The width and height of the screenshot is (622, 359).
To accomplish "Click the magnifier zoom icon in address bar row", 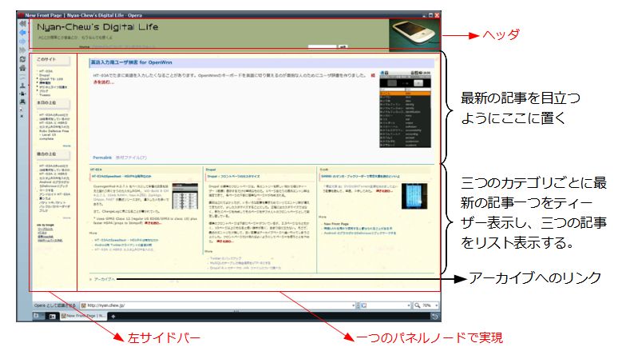I will [417, 305].
